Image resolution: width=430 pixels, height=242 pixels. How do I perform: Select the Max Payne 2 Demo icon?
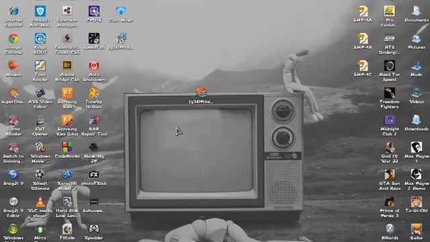417,175
